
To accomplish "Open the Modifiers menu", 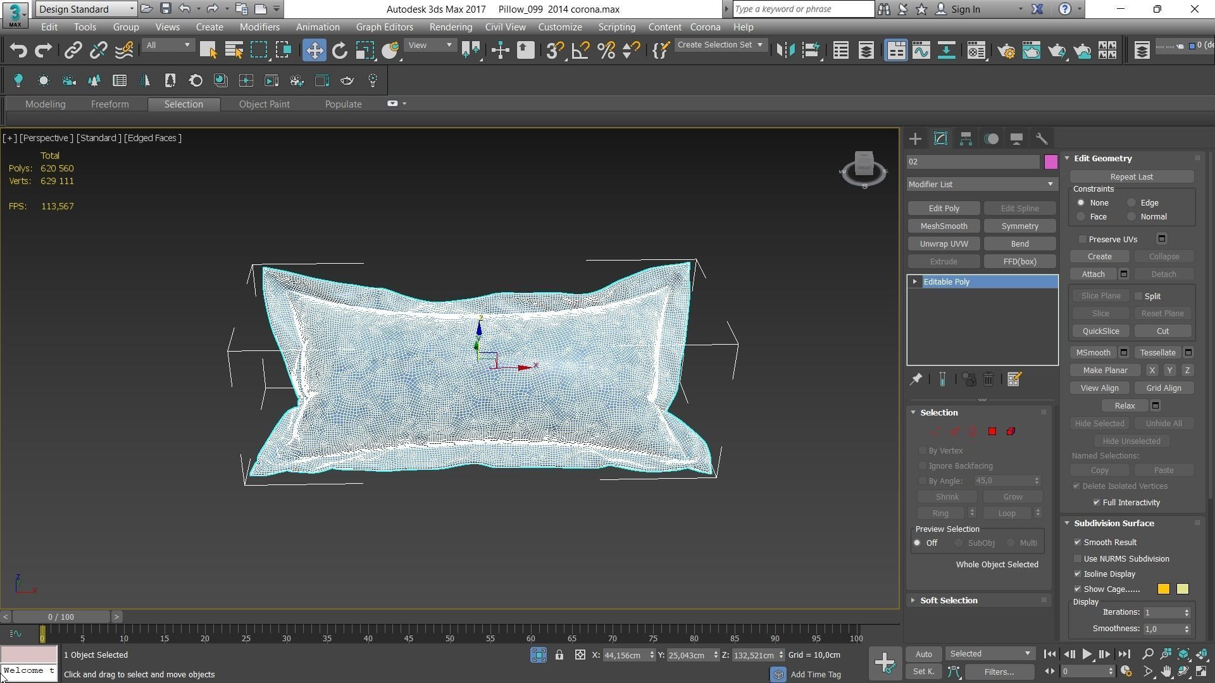I will 259,27.
